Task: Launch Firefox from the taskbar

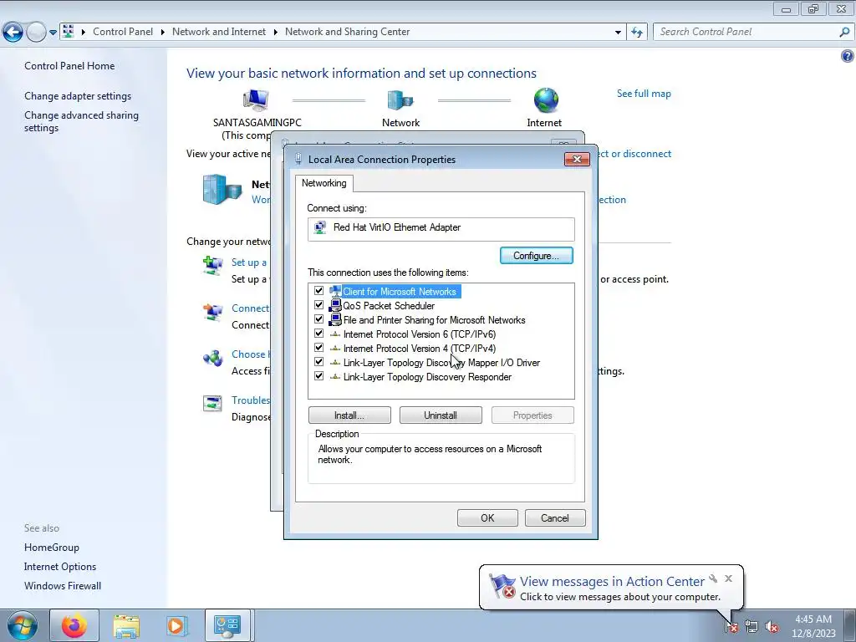Action: [74, 626]
